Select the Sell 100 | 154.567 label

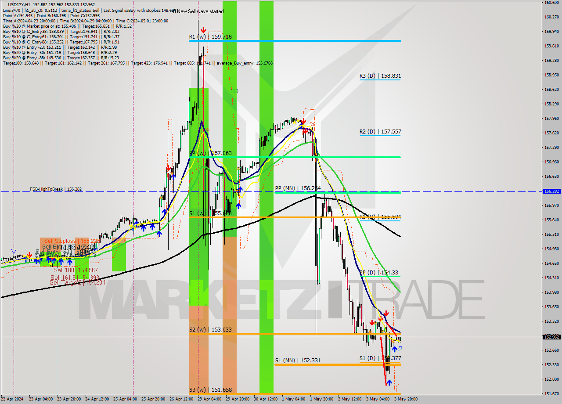tap(76, 271)
